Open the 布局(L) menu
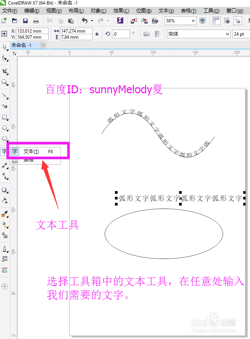 (x=76, y=11)
